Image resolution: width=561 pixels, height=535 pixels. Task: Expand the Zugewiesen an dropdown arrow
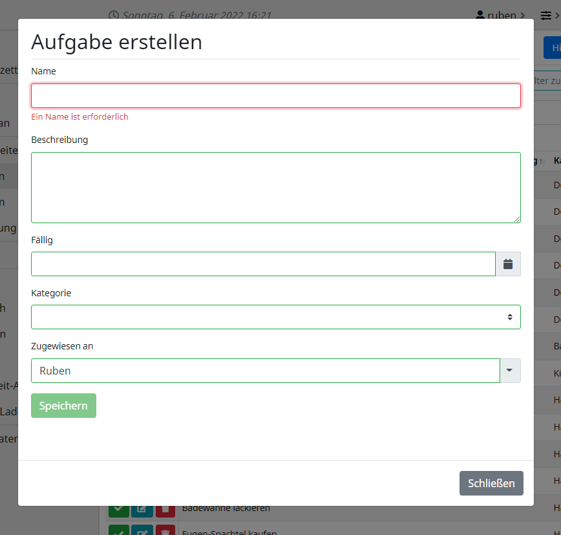[x=510, y=371]
